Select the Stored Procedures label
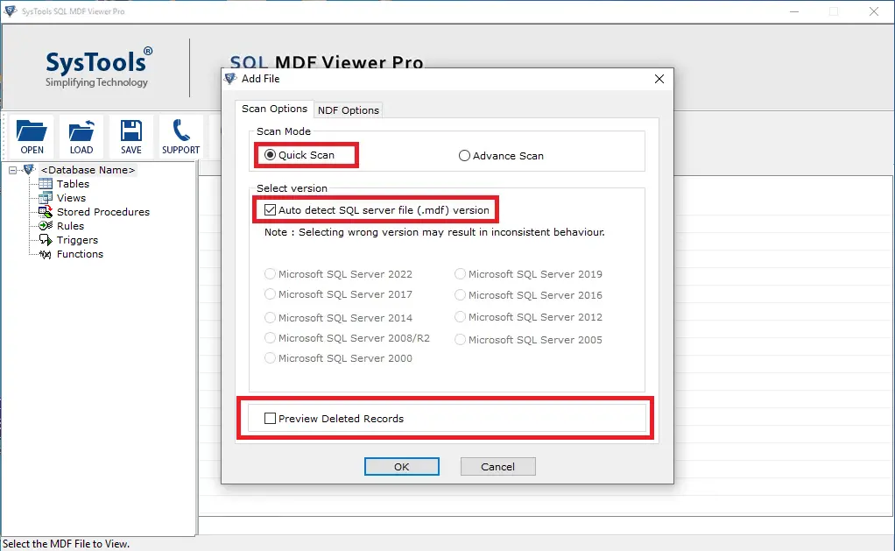Image resolution: width=895 pixels, height=551 pixels. (x=103, y=212)
